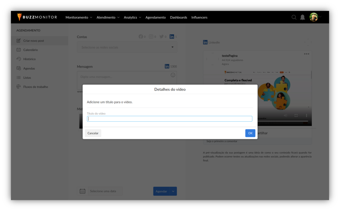Expand the Analytics menu
This screenshot has height=211, width=340.
pos(132,17)
